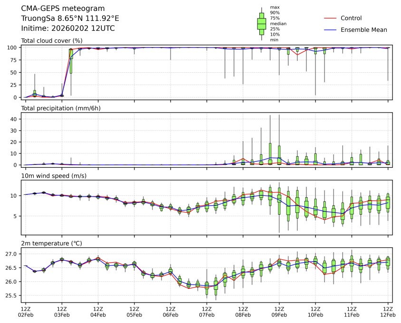
Task: Click the 2m temperature panel title
Action: (x=51, y=244)
